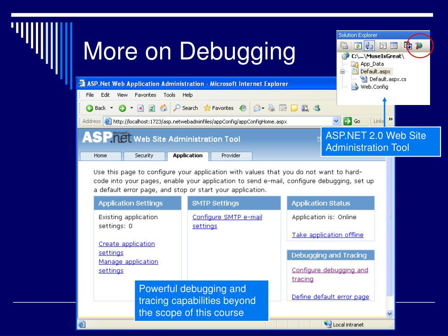The width and height of the screenshot is (448, 336).
Task: Click the Links toolbar label
Action: [x=378, y=121]
